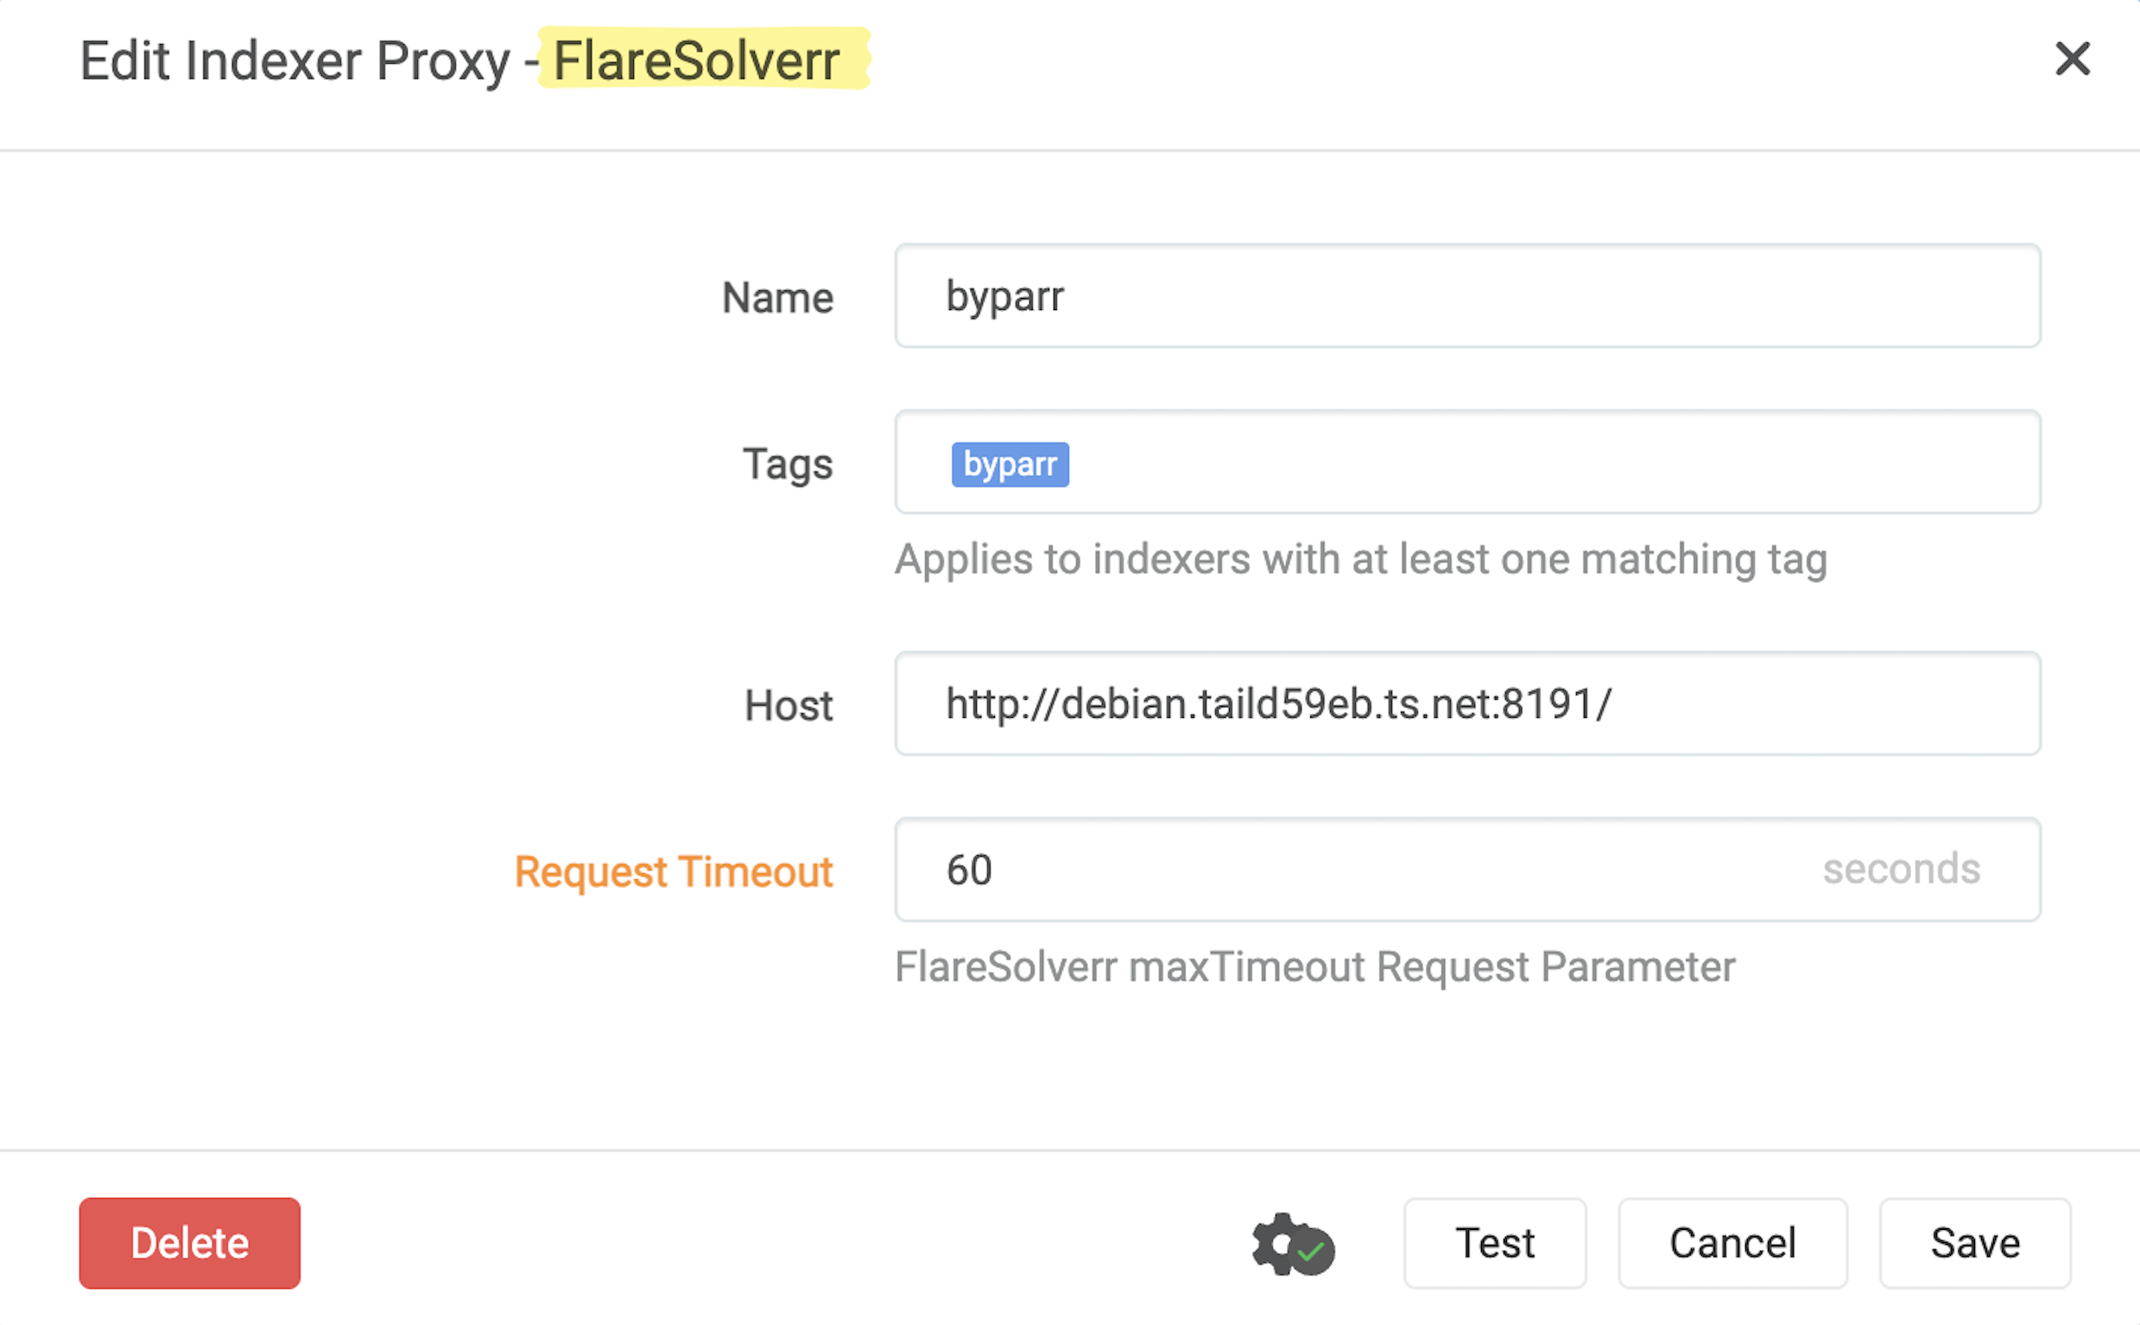Close the Edit Indexer Proxy dialog
Screen dimensions: 2140x1325
coord(2072,60)
